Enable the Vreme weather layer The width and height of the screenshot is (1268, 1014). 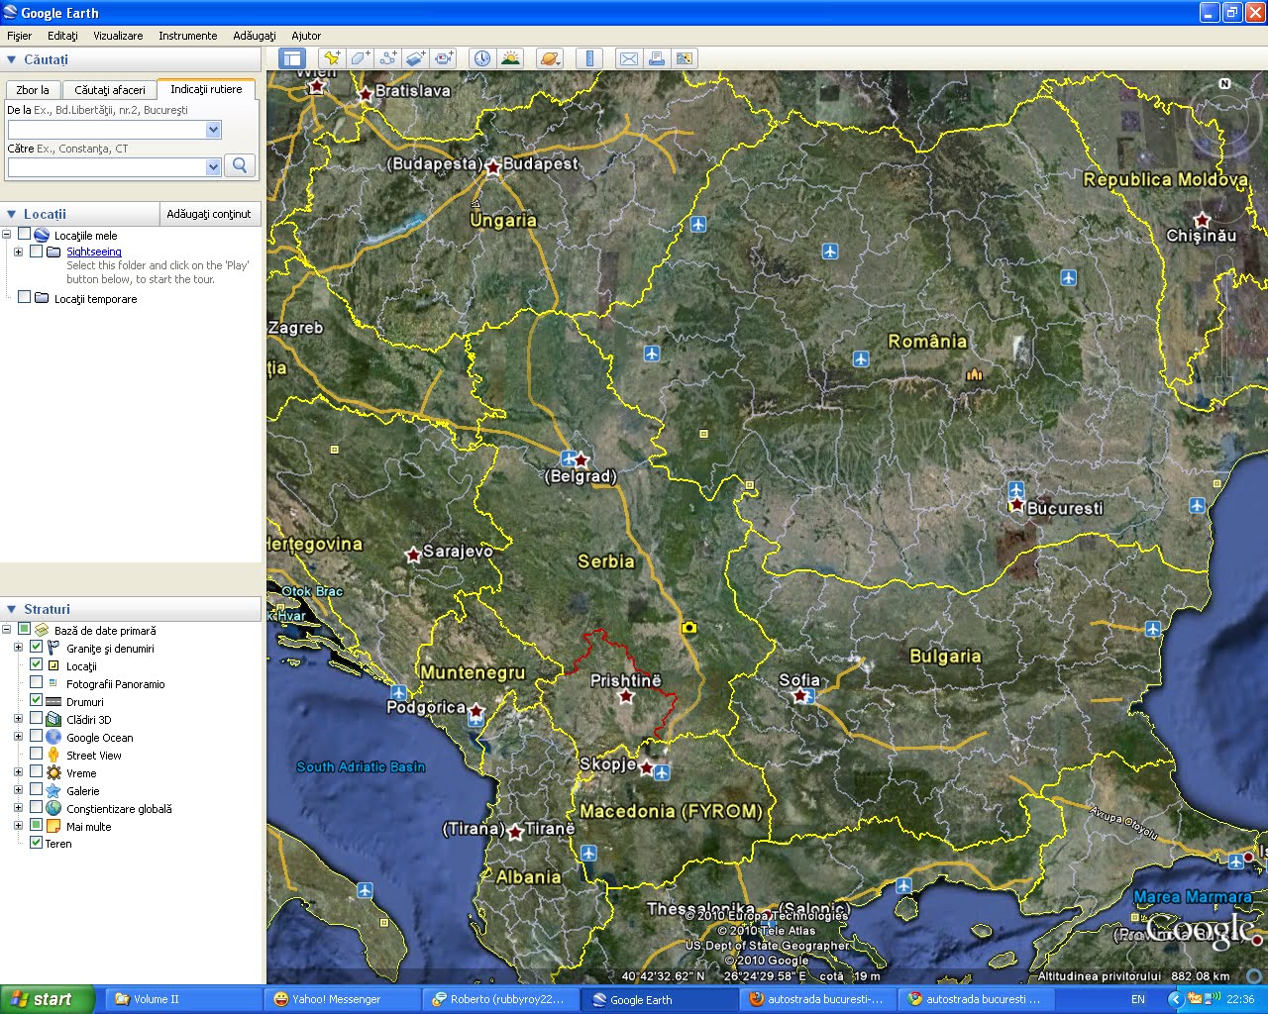click(37, 771)
